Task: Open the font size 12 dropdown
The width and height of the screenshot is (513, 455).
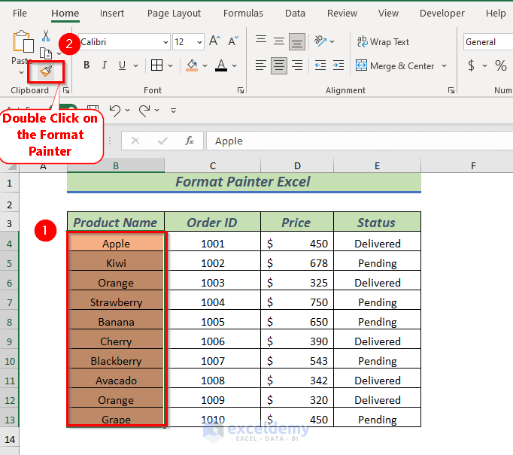Action: point(199,42)
